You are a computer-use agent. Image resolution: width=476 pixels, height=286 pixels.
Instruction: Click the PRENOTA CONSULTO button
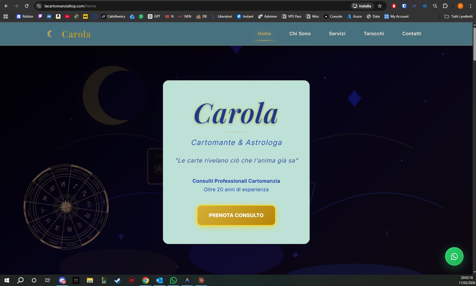click(x=236, y=215)
